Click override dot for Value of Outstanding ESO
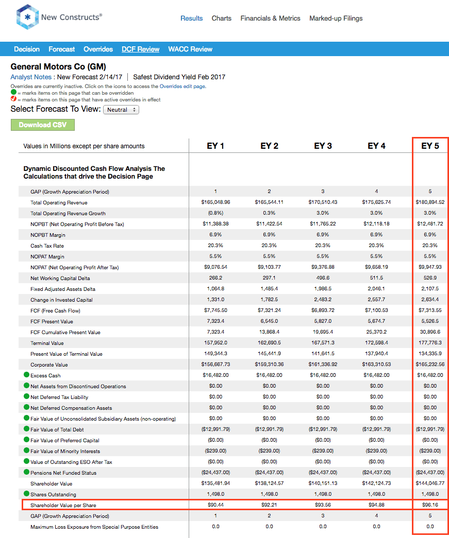The image size is (449, 538). pyautogui.click(x=26, y=461)
